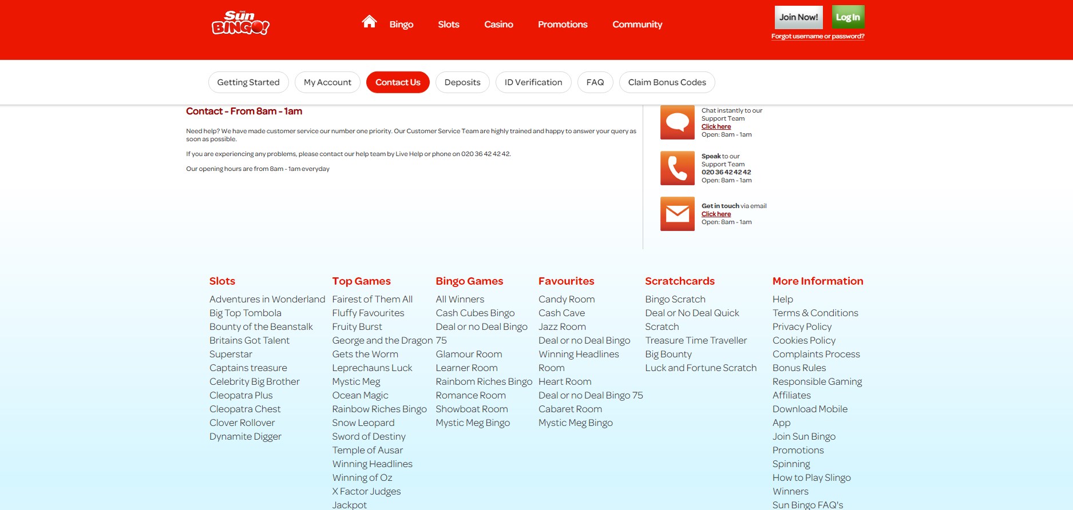Open Showboat Room link

point(472,409)
